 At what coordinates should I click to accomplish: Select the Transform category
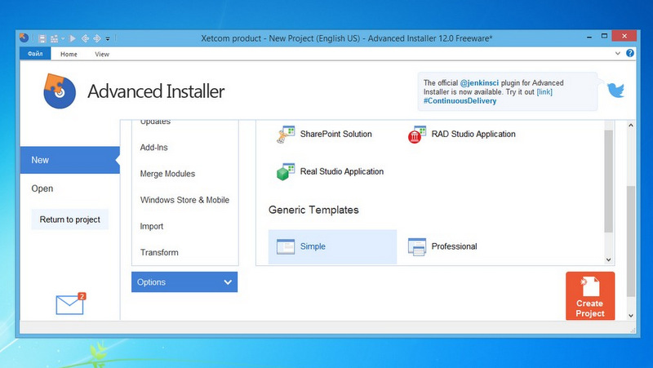tap(159, 253)
